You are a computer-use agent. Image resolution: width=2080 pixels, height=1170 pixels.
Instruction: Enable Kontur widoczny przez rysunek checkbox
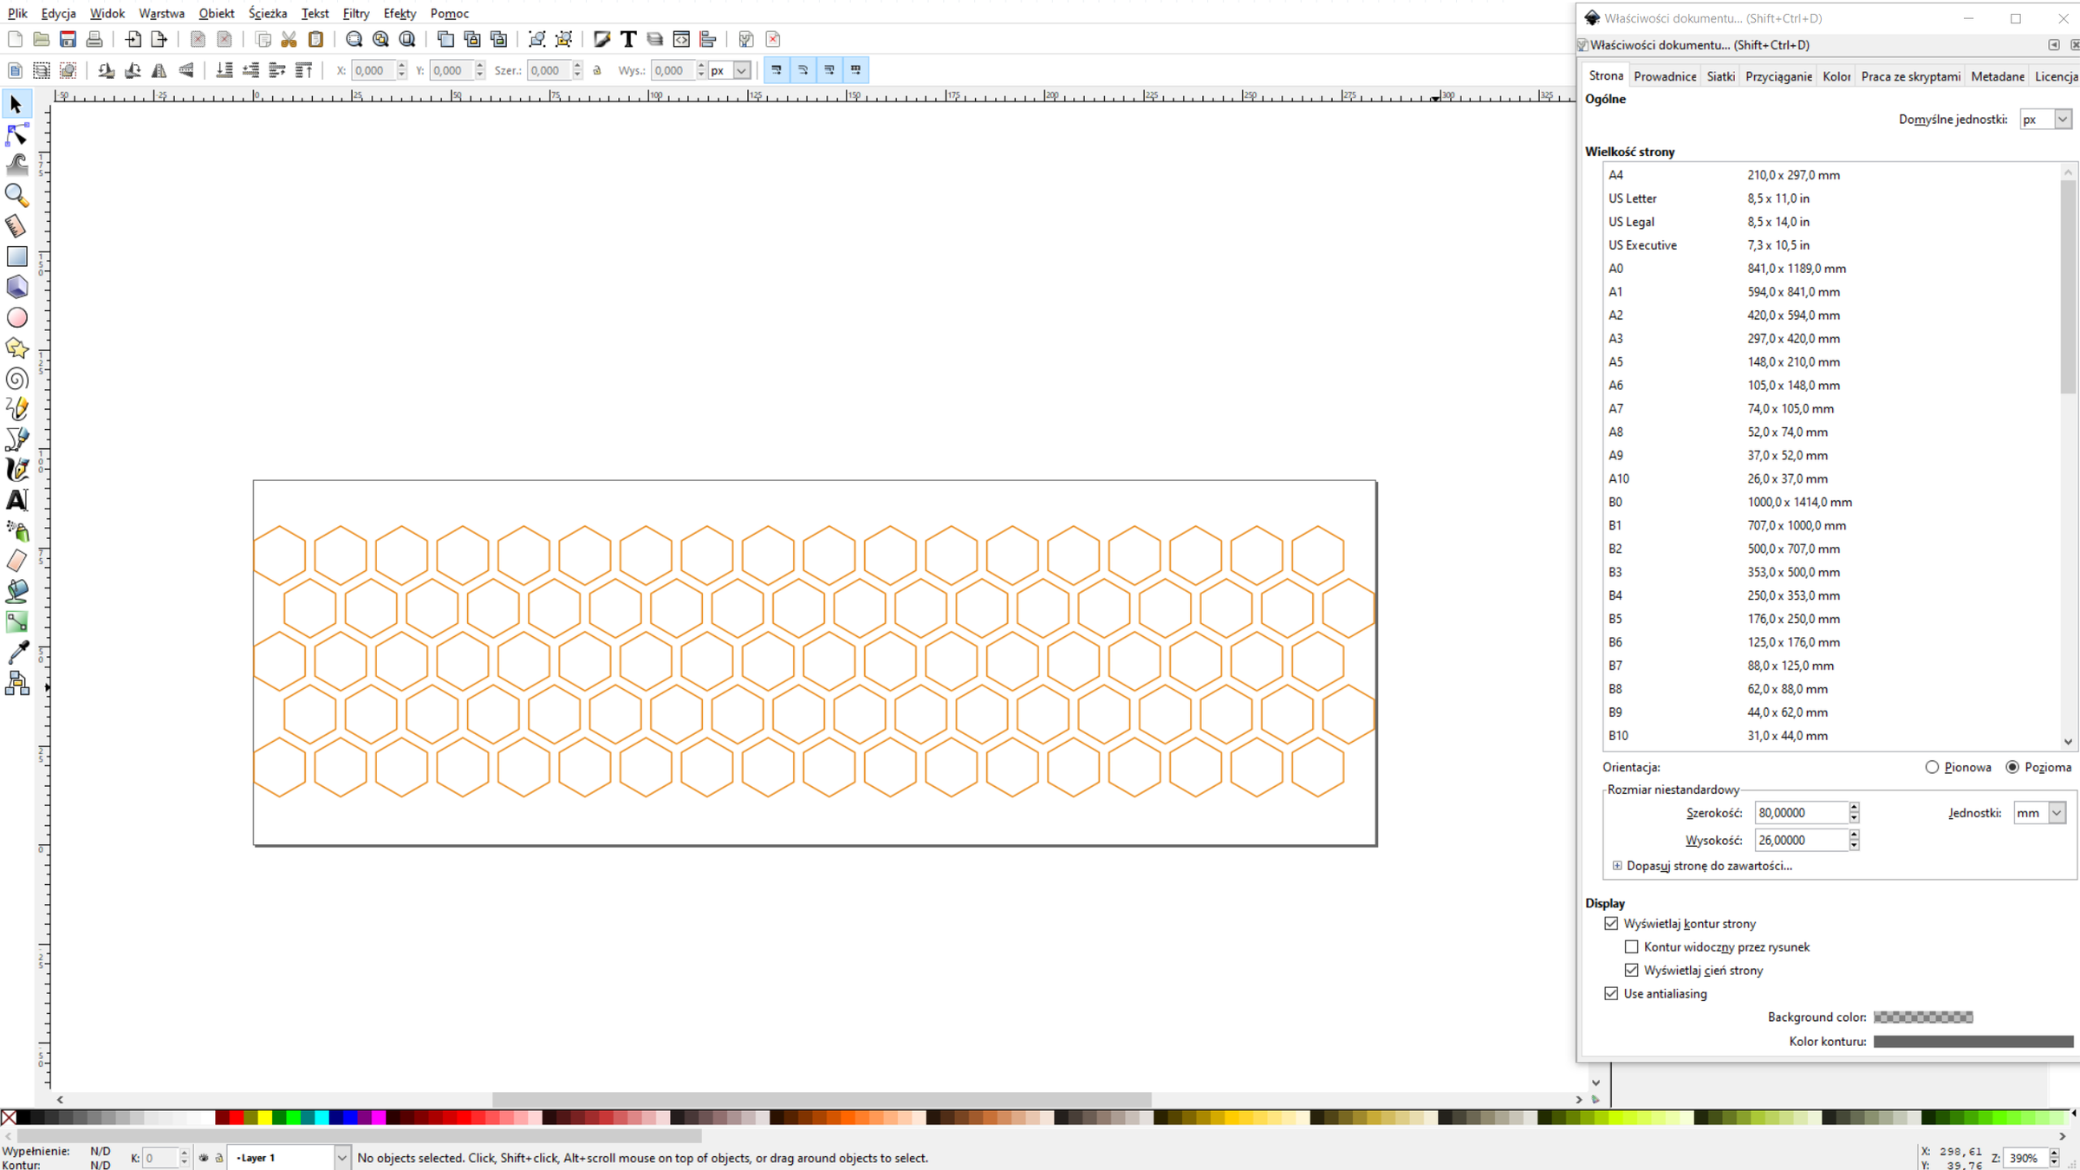pos(1631,946)
